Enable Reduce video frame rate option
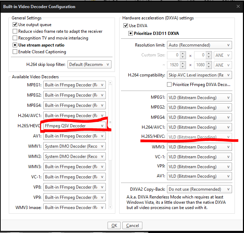Viewport: 244px width, 233px height. click(x=15, y=31)
